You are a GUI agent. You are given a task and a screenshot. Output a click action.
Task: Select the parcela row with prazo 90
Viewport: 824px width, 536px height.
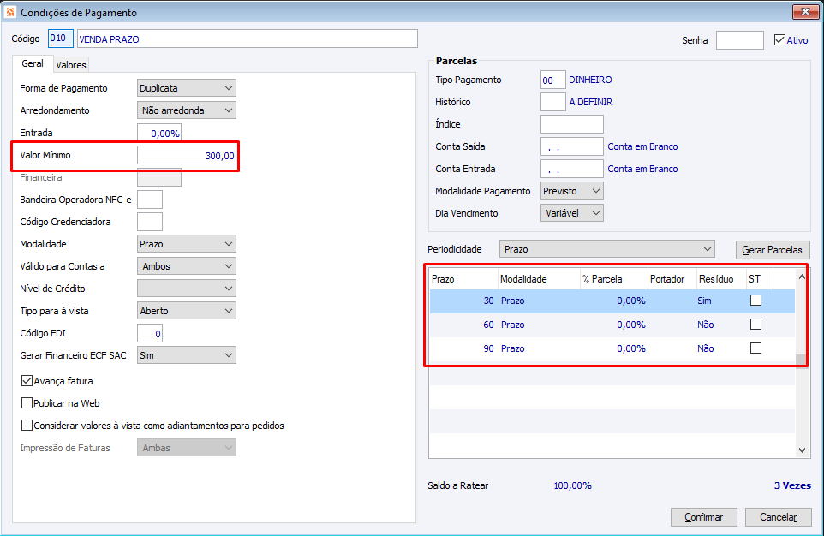[612, 348]
